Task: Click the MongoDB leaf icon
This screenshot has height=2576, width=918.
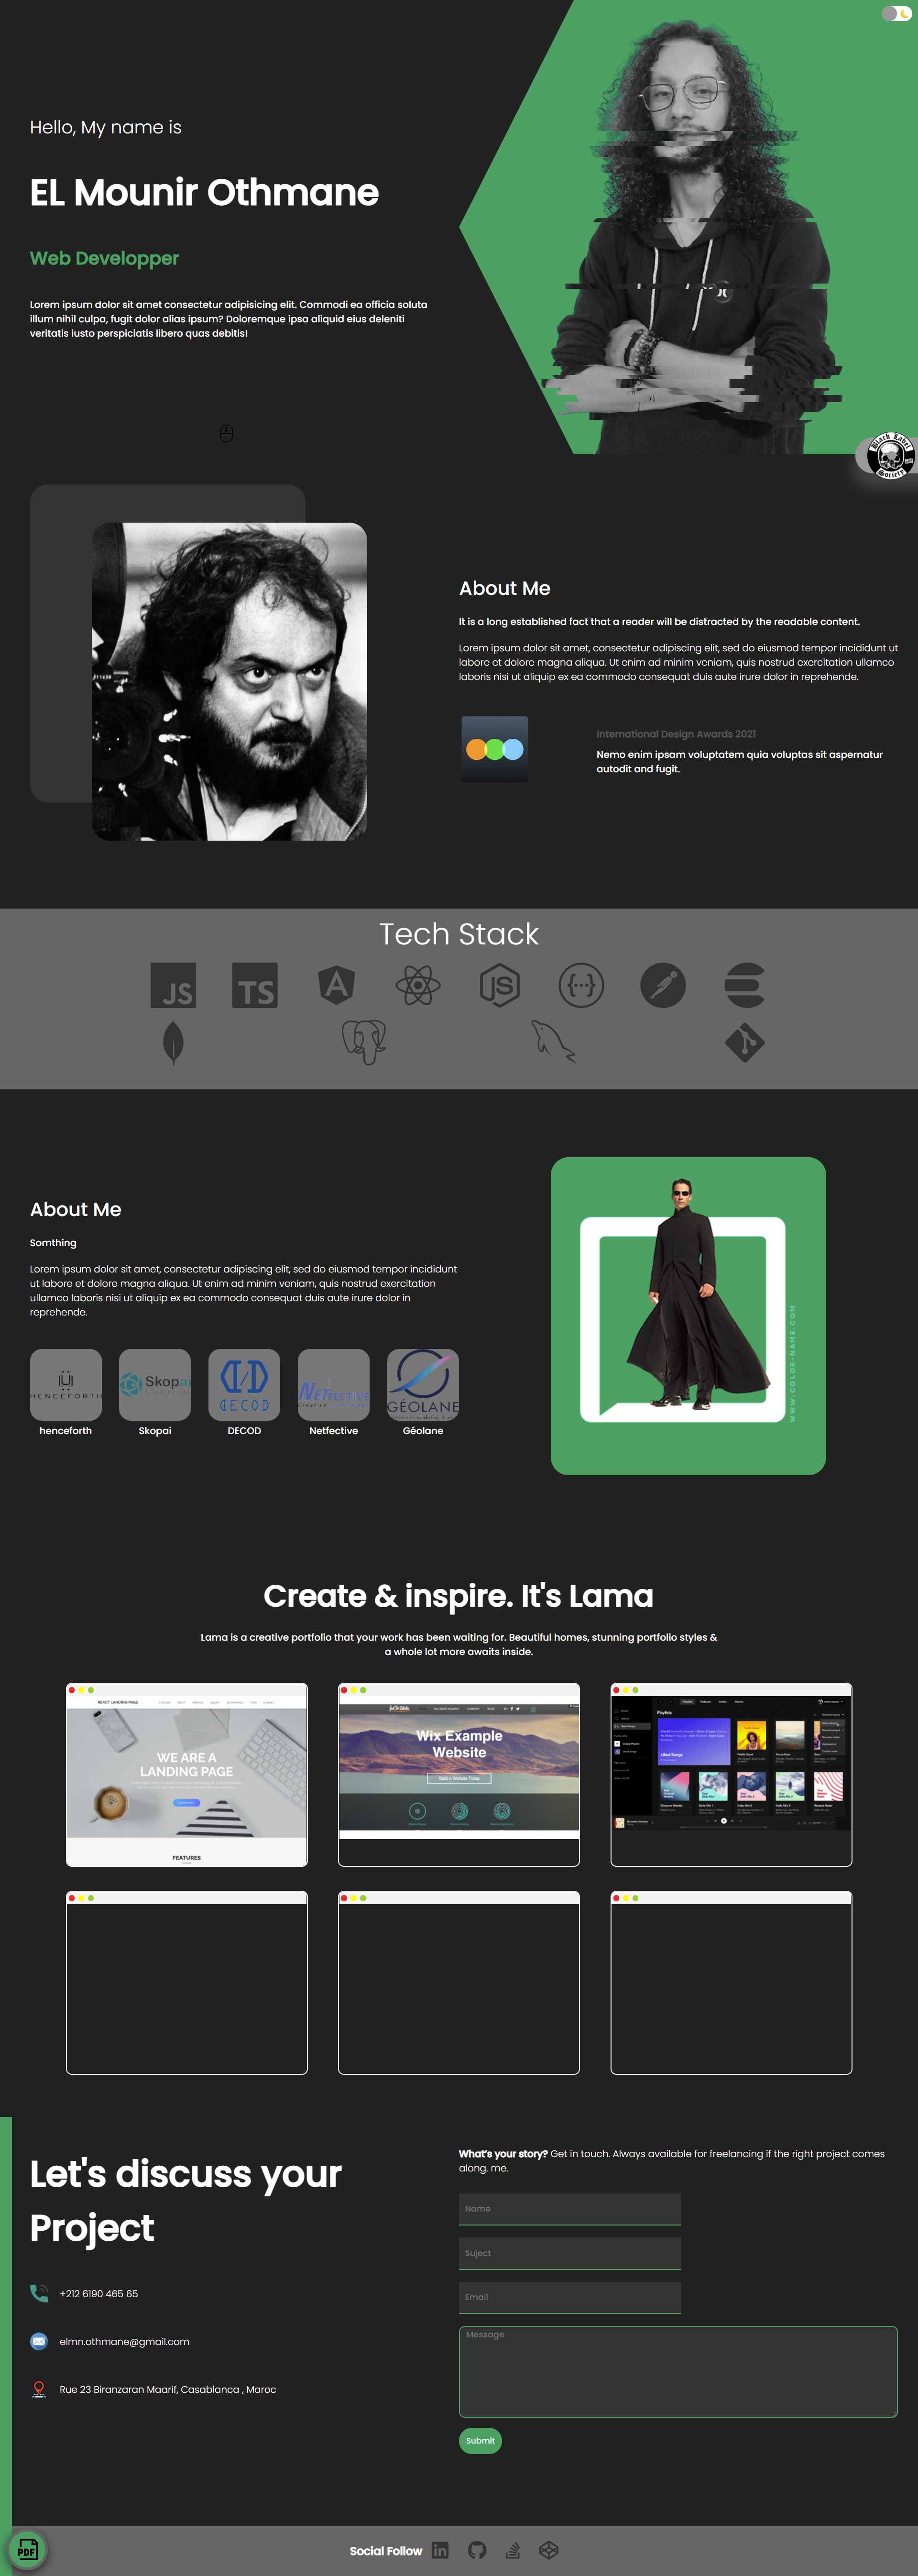Action: click(x=173, y=1043)
